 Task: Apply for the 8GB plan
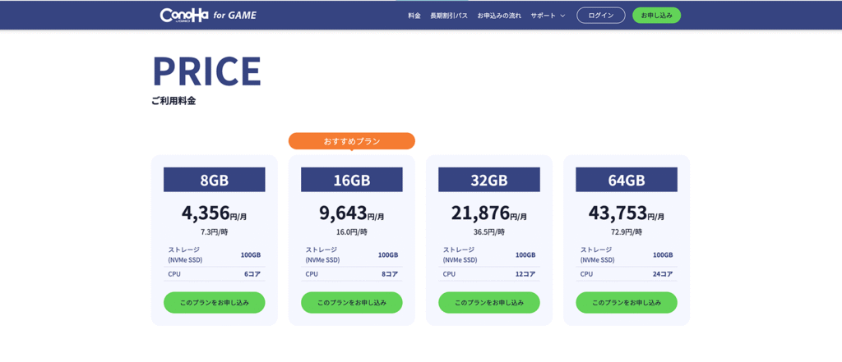tap(214, 302)
